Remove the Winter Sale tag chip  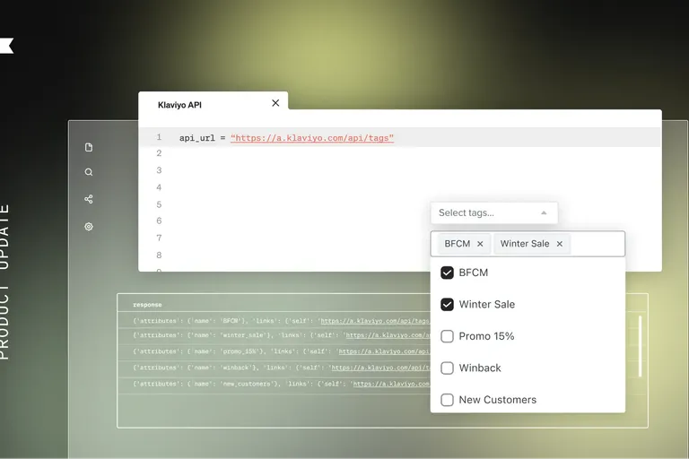click(560, 244)
